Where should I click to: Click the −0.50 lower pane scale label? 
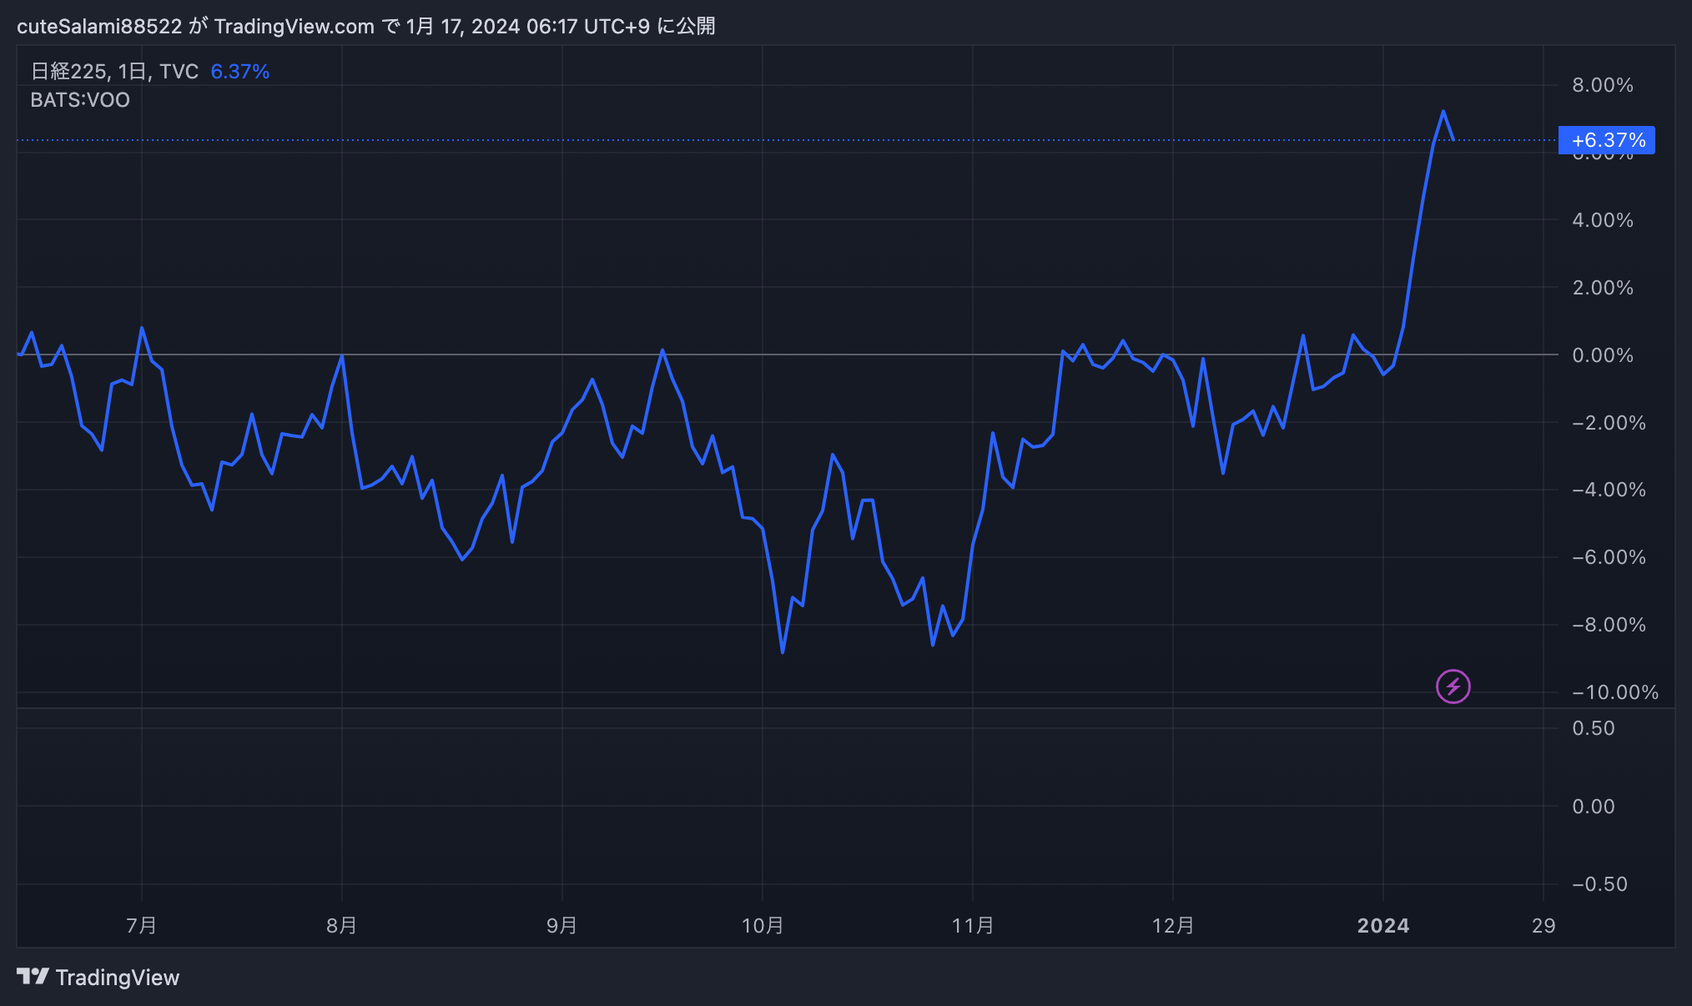click(1599, 884)
